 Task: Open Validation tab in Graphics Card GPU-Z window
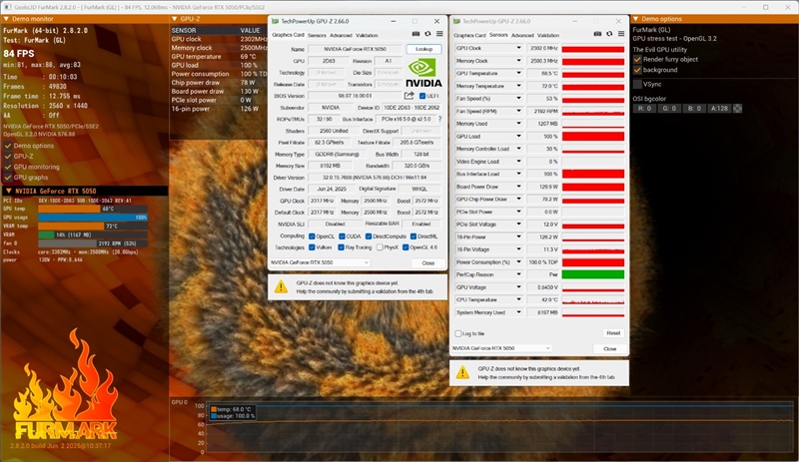click(x=367, y=35)
